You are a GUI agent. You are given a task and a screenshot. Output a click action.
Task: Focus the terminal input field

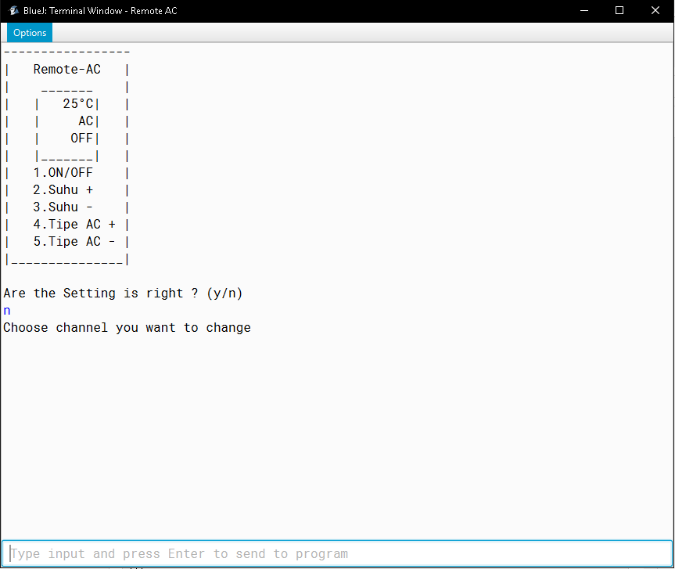[x=337, y=553]
